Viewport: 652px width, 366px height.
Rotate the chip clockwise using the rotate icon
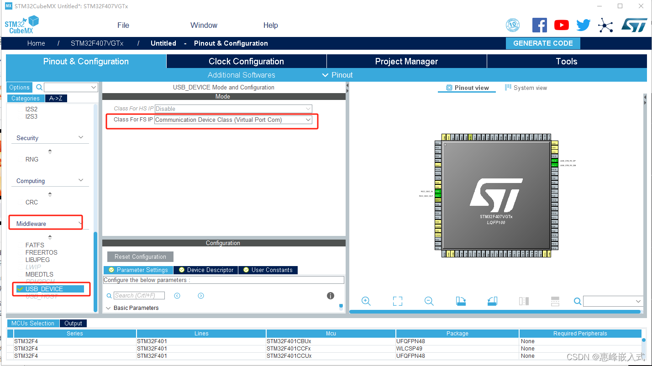coord(460,301)
